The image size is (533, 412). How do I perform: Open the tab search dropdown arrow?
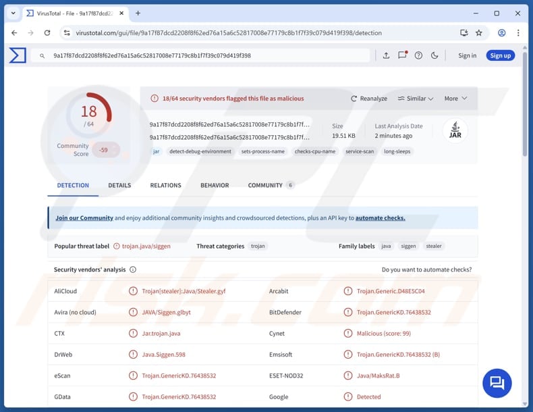(13, 14)
